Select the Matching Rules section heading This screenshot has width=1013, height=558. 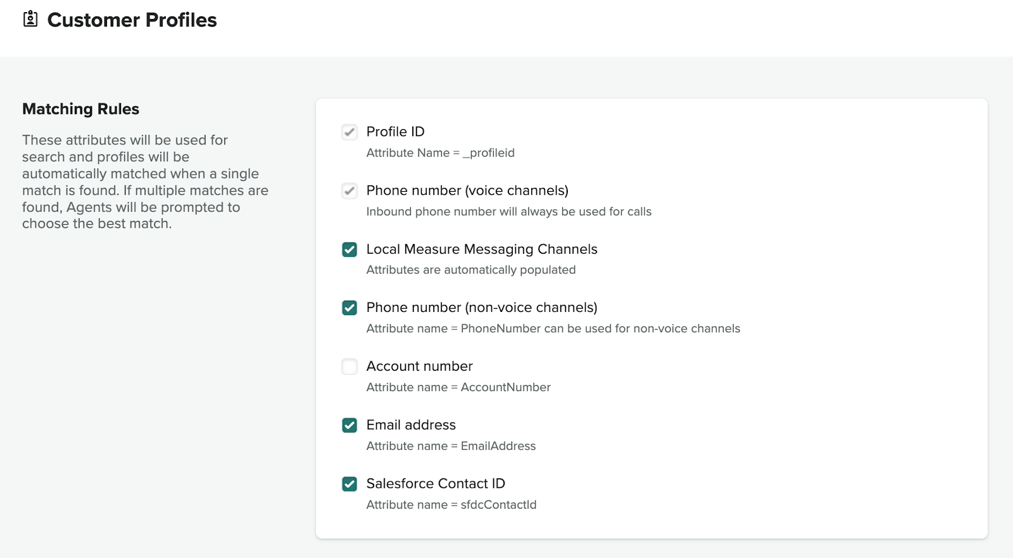pyautogui.click(x=80, y=109)
